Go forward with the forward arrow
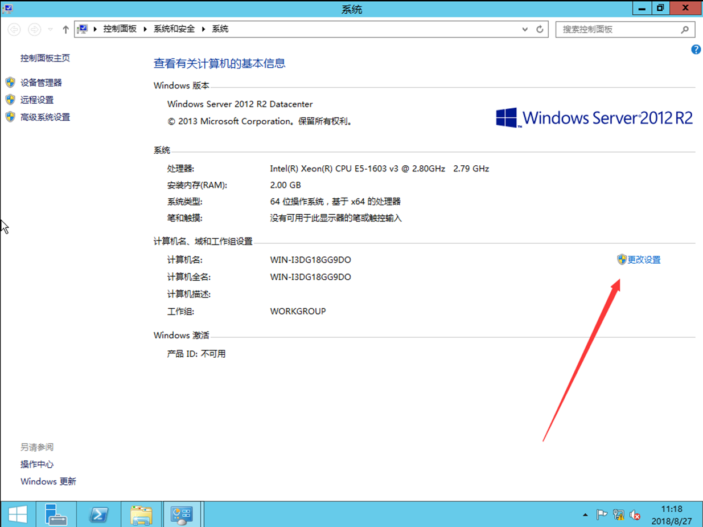Viewport: 703px width, 527px height. (34, 30)
